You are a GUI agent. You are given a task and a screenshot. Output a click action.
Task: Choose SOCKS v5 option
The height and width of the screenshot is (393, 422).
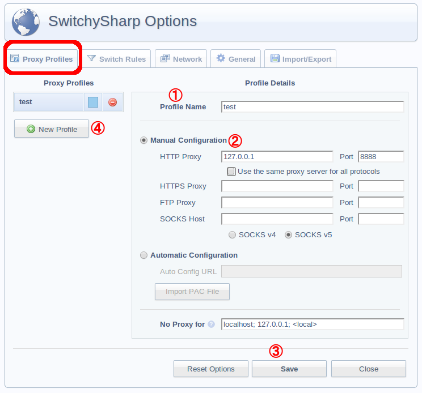coord(288,235)
